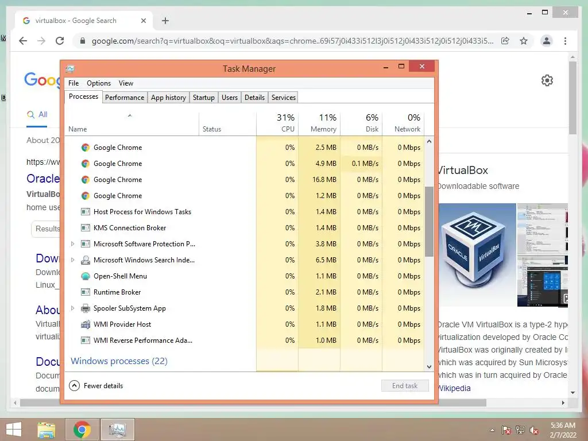Click the Task Manager taskbar icon
Viewport: 588px width, 441px height.
point(117,430)
